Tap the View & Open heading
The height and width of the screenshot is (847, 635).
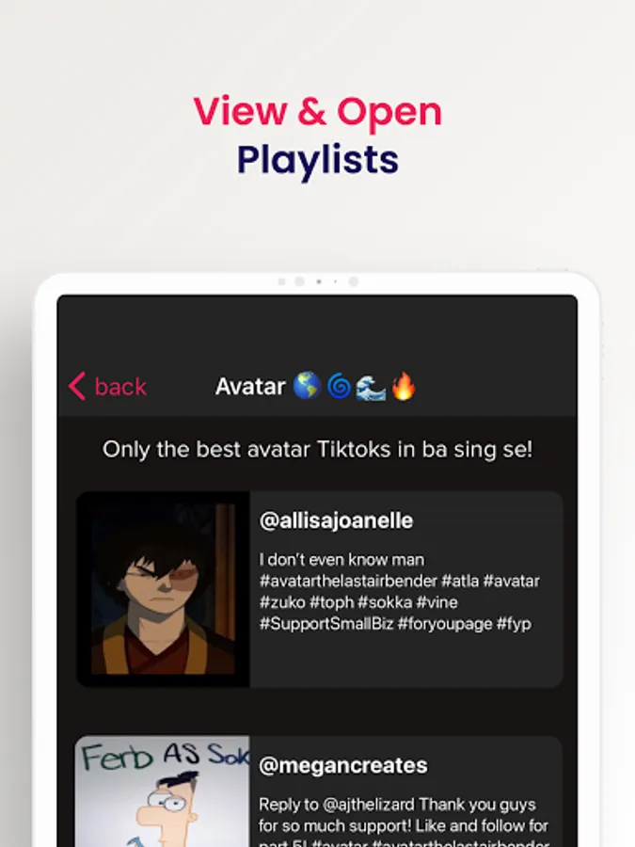(x=318, y=112)
